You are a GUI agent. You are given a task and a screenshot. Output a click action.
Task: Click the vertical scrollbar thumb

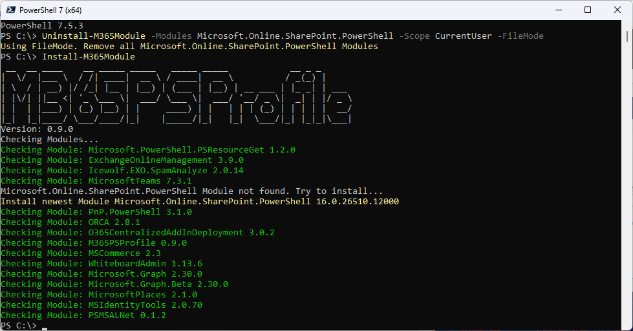coord(627,36)
